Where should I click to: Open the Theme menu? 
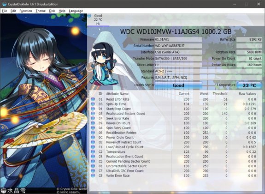tap(41, 11)
